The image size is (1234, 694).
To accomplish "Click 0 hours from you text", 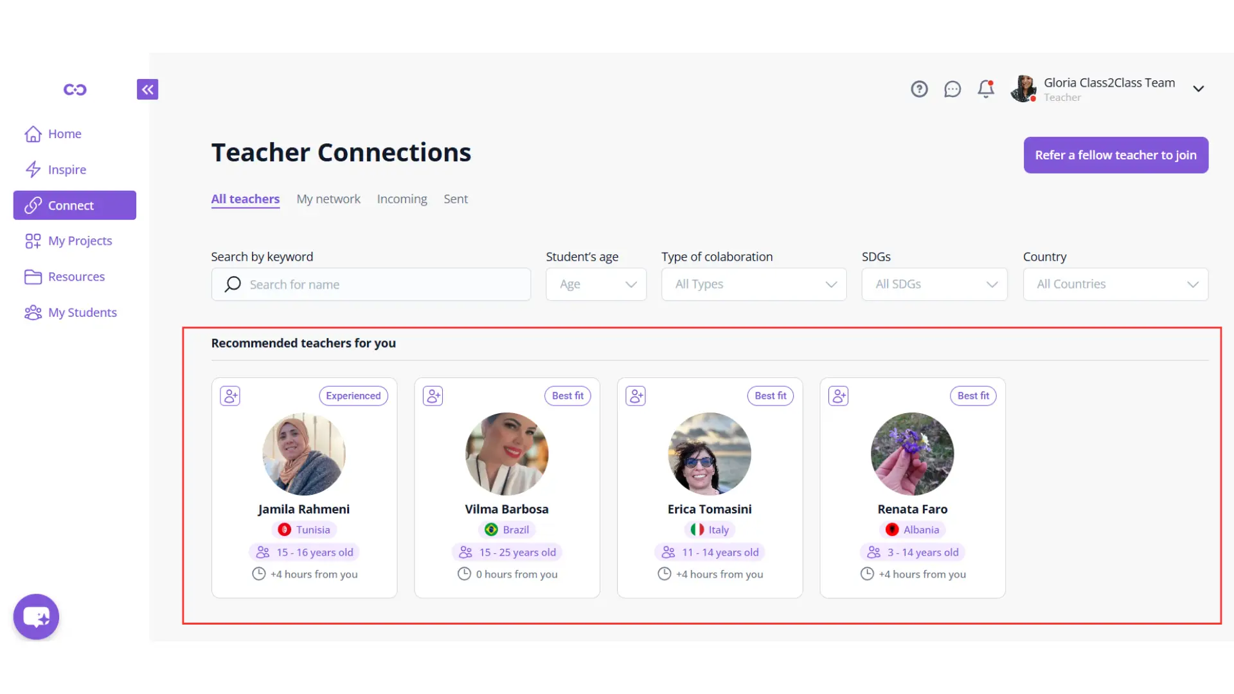I will point(517,574).
